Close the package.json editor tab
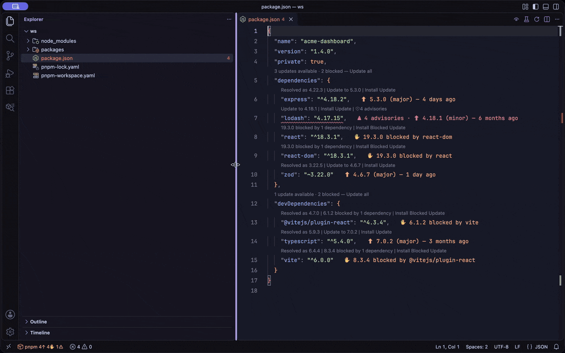The width and height of the screenshot is (565, 353). click(x=291, y=19)
